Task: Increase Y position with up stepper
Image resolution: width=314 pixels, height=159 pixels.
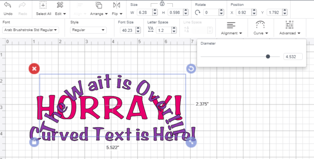Action: (x=285, y=11)
